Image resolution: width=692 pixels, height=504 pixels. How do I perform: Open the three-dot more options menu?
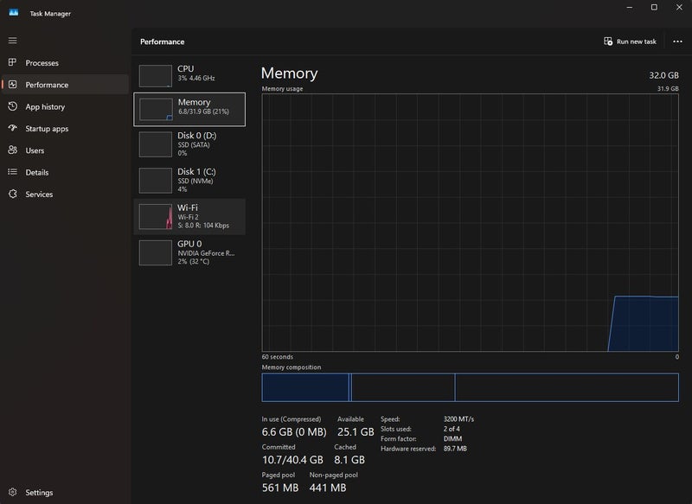tap(677, 41)
